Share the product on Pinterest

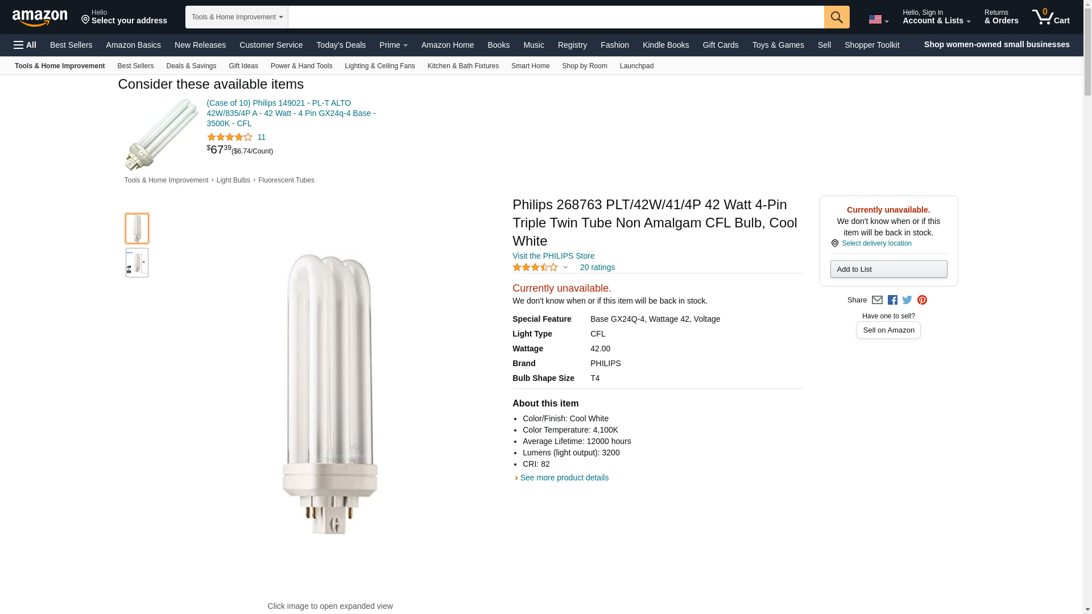click(922, 300)
